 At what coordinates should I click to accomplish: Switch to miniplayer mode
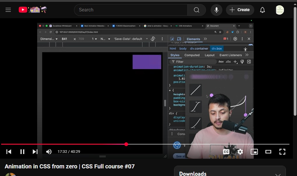tap(254, 152)
